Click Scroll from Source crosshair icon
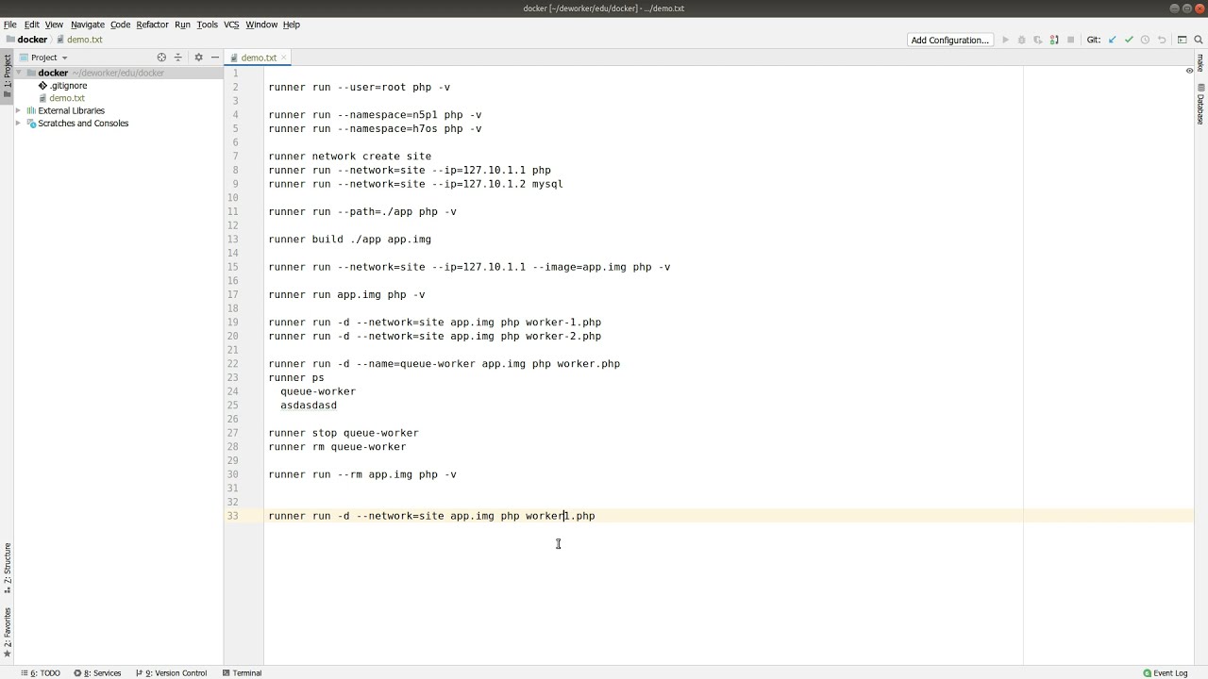The width and height of the screenshot is (1208, 679). (161, 58)
